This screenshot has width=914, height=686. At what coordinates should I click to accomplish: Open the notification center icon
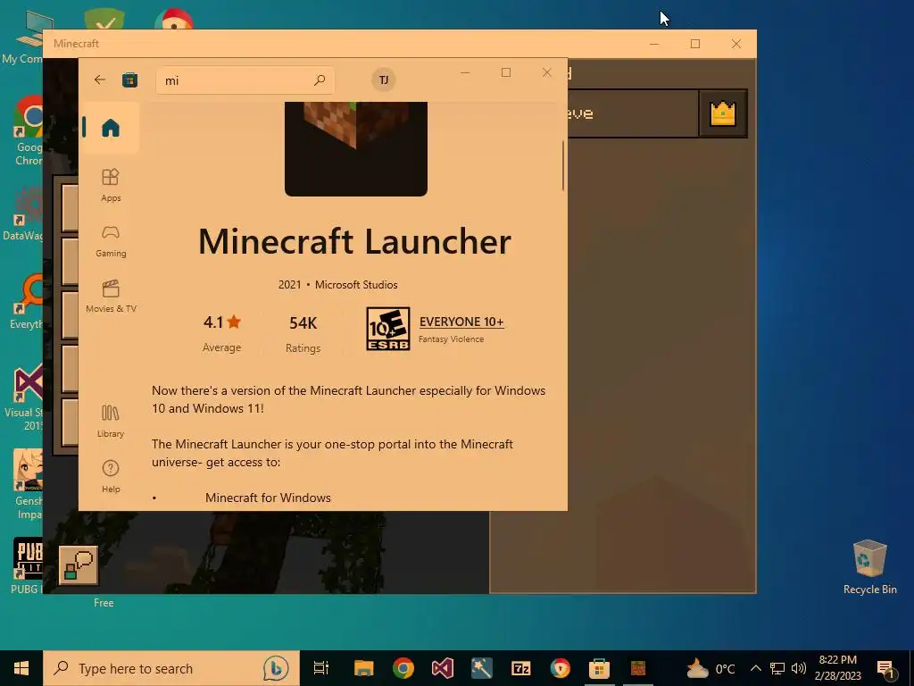pos(886,668)
